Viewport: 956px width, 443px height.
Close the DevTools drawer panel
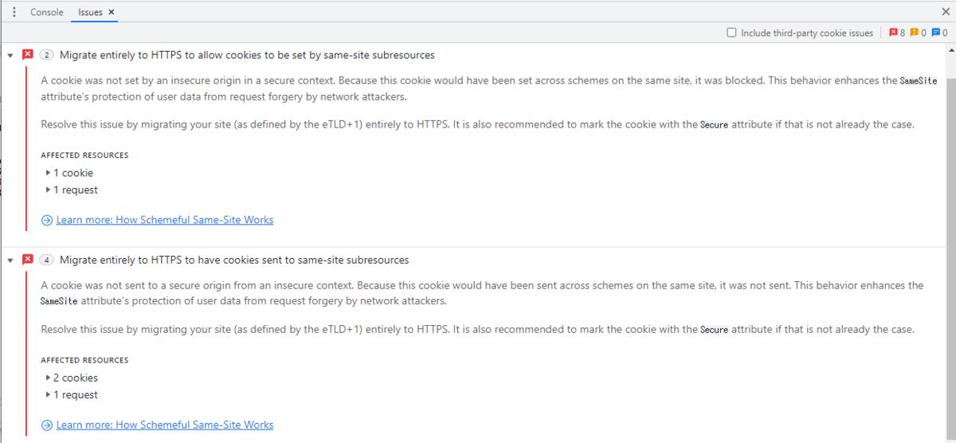[945, 12]
